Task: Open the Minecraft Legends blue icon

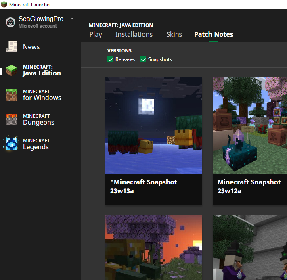Action: pyautogui.click(x=11, y=144)
